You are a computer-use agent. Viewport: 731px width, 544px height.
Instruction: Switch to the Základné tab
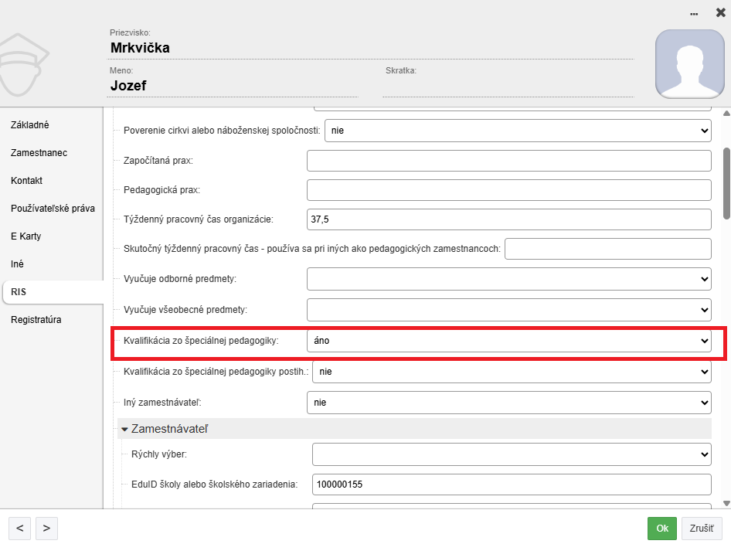30,125
